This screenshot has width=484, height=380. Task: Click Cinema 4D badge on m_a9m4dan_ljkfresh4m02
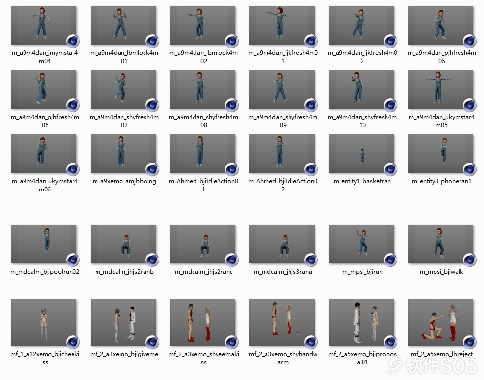(390, 41)
